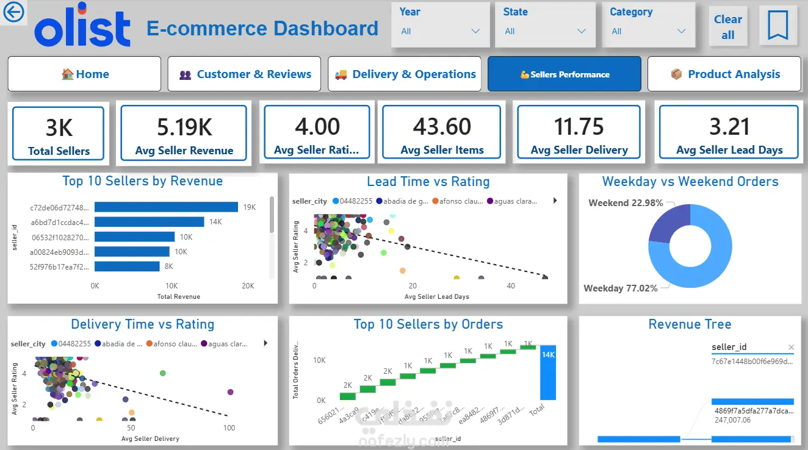Click the Lead Time vs Rating title
The height and width of the screenshot is (450, 808).
click(x=428, y=182)
